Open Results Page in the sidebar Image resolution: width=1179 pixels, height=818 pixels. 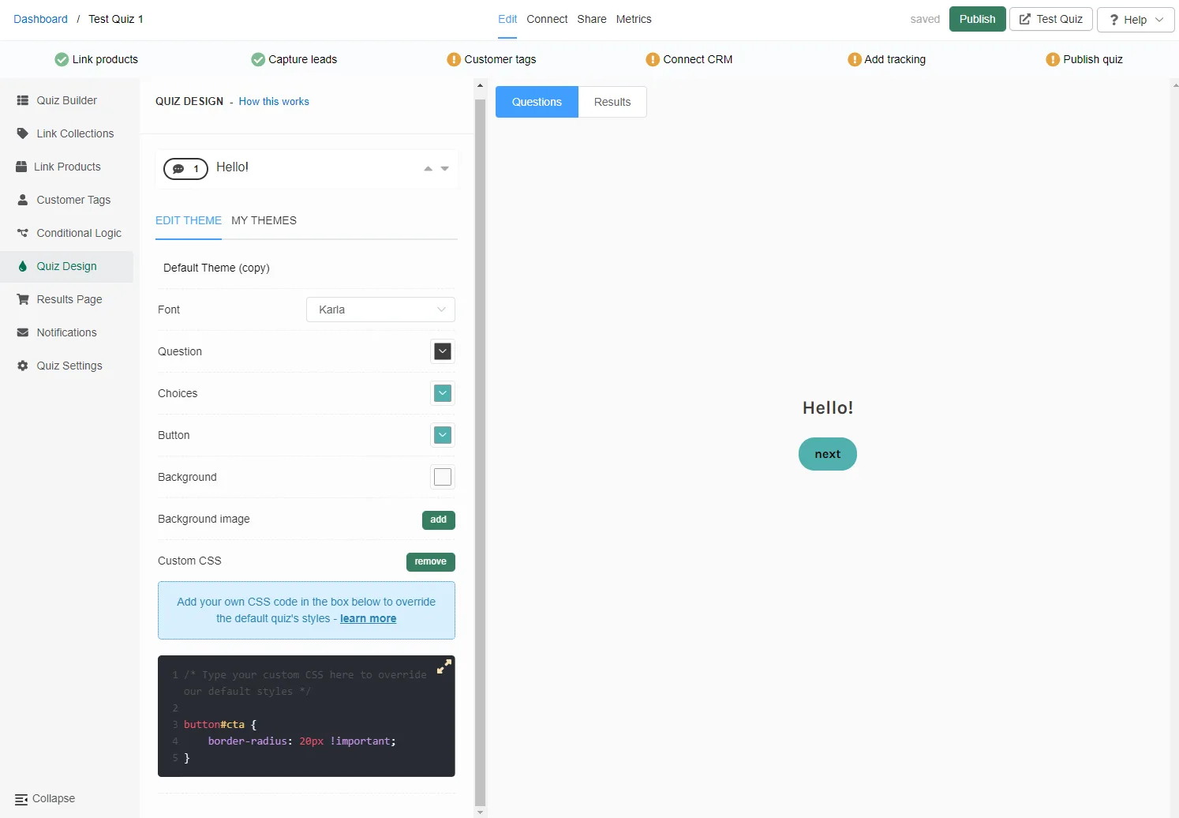(67, 299)
